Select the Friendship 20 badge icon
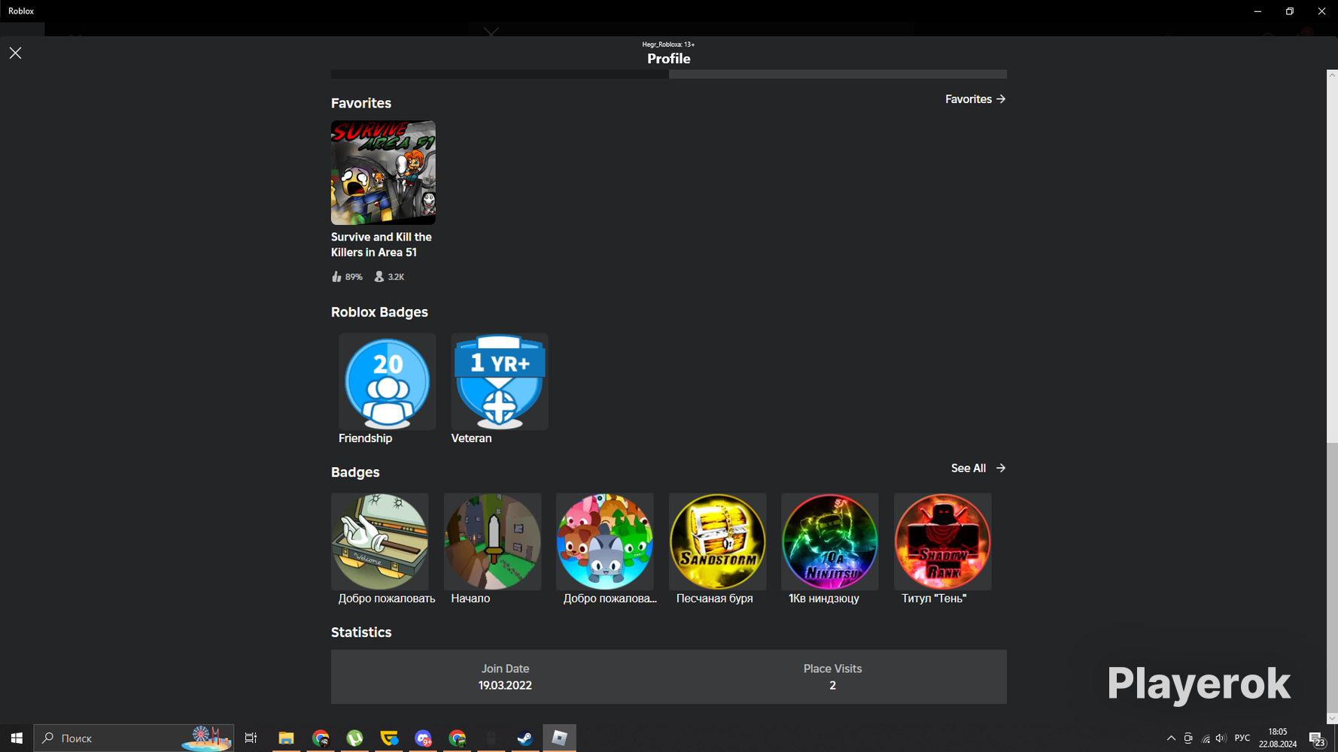Viewport: 1338px width, 752px height. [x=387, y=381]
